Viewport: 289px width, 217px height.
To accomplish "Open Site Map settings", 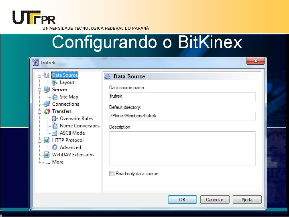I will 69,97.
